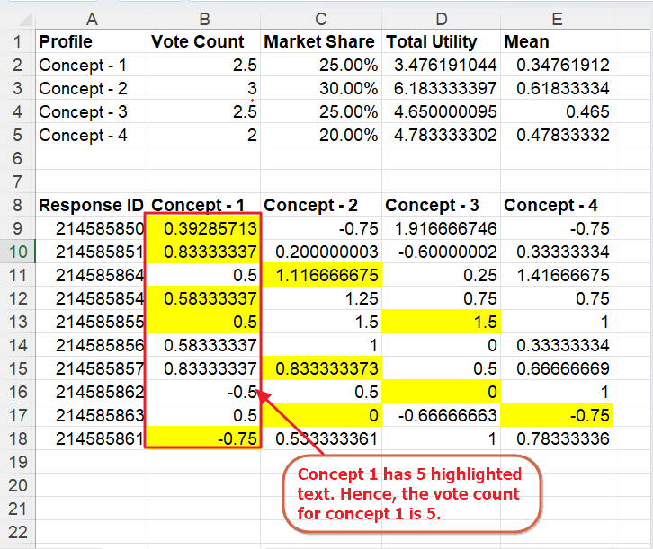Click the total utility 6.183333397 cell
This screenshot has width=653, height=549.
click(x=440, y=88)
